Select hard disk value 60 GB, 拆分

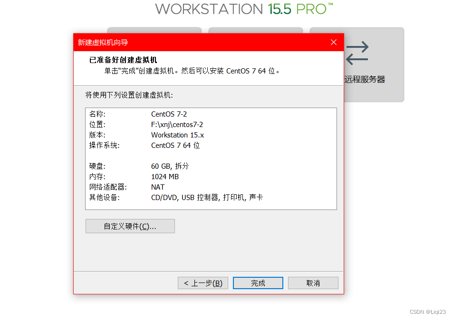pyautogui.click(x=170, y=166)
